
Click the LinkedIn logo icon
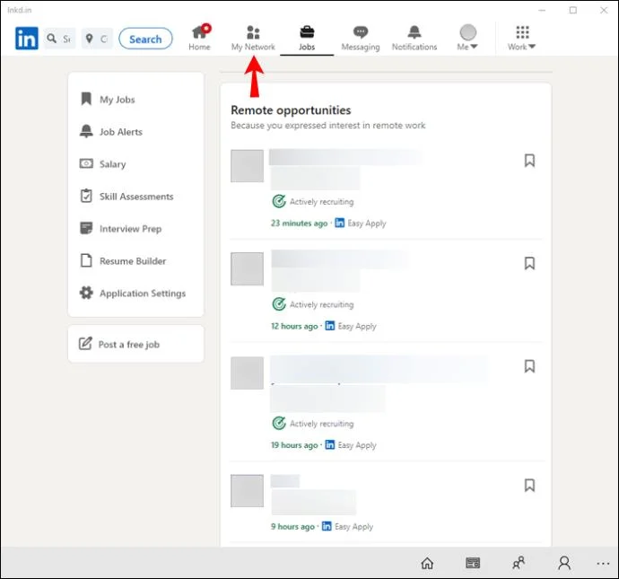pyautogui.click(x=26, y=39)
